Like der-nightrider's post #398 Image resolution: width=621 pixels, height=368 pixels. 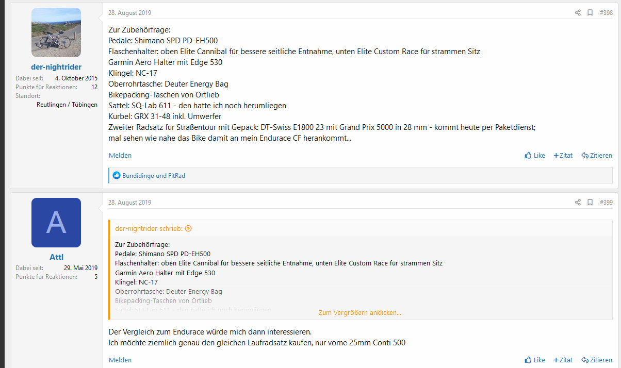535,155
